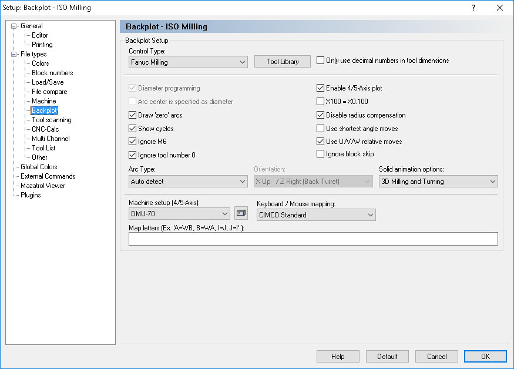The image size is (514, 369).
Task: Confirm settings with the OK button
Action: pyautogui.click(x=485, y=357)
